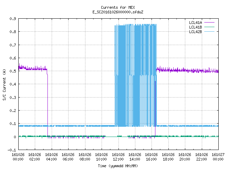The height and width of the screenshot is (169, 225).
Task: Click the green LCL41B legend line sample
Action: 209,27
